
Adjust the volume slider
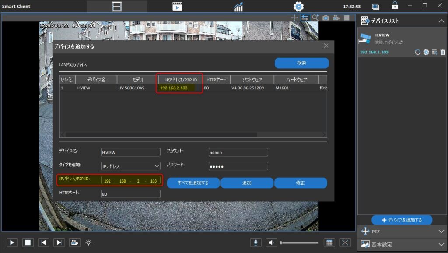pyautogui.click(x=299, y=242)
